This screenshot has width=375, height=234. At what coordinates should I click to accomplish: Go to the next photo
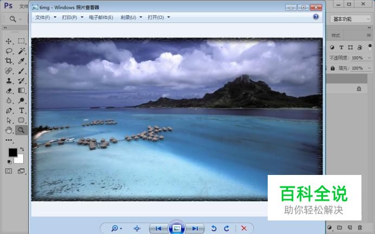pos(195,229)
